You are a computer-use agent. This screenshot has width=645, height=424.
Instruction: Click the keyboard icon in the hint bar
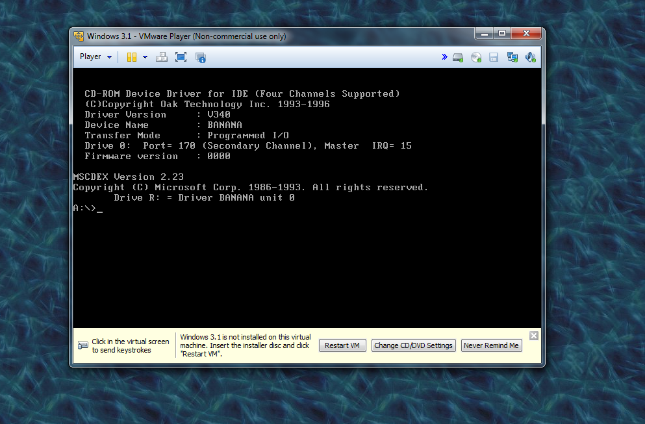[x=83, y=345]
